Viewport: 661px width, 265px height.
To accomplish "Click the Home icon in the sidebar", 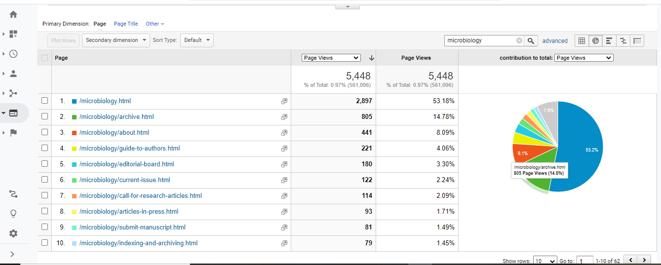I will (13, 14).
